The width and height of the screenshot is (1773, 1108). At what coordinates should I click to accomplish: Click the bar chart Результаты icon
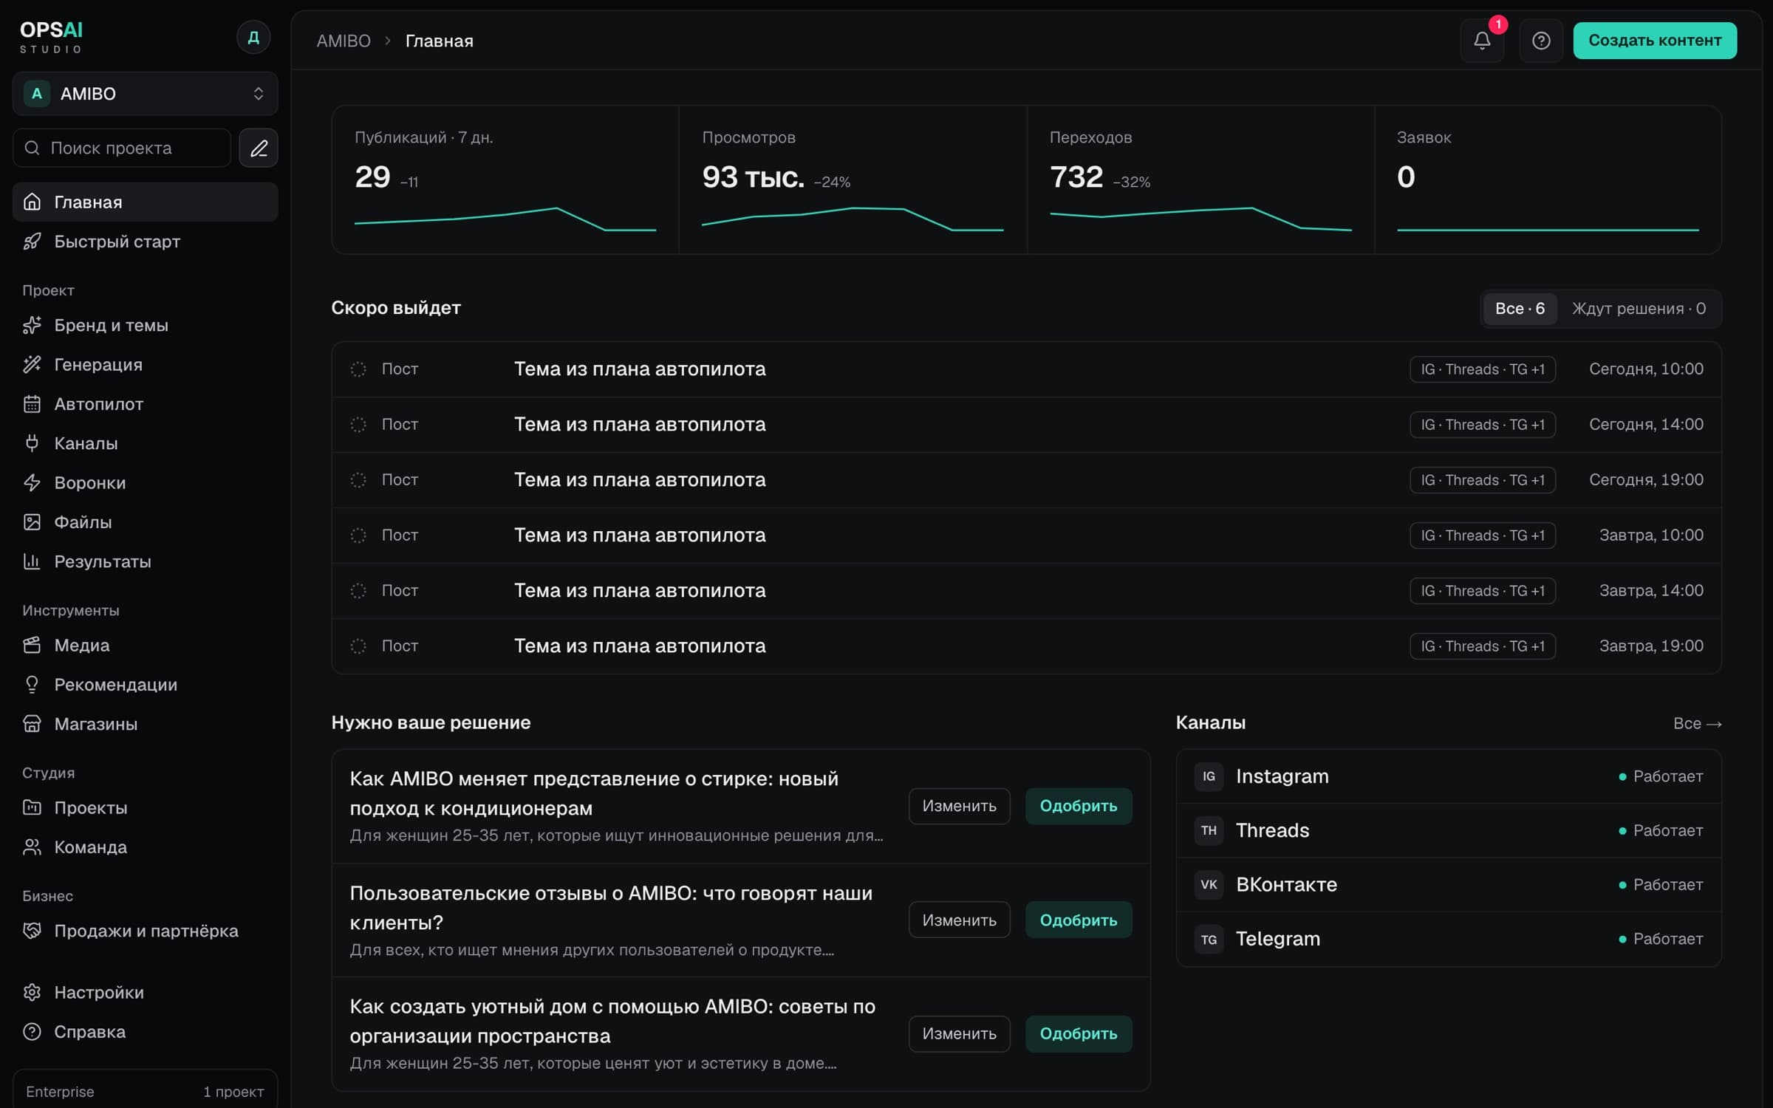(x=32, y=561)
